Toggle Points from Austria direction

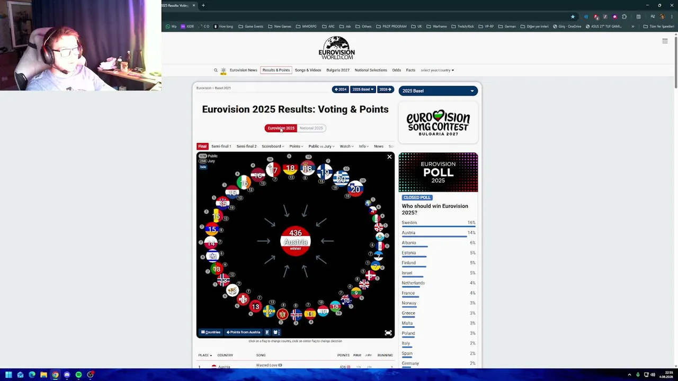click(243, 332)
